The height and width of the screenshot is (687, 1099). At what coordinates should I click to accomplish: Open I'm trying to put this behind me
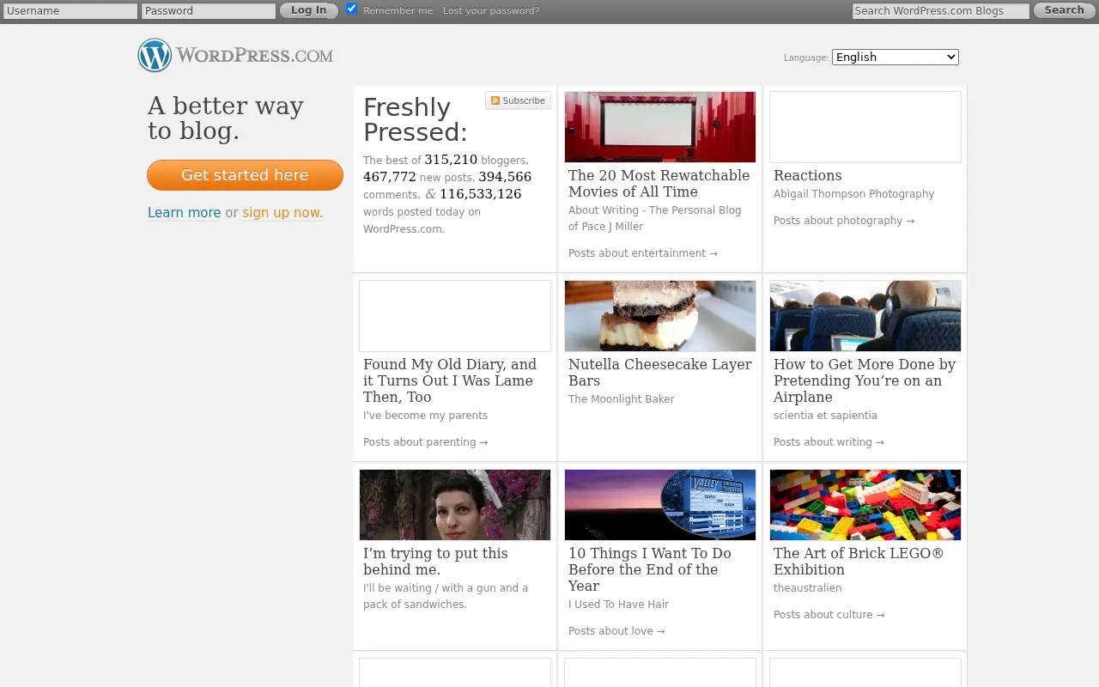click(x=435, y=561)
